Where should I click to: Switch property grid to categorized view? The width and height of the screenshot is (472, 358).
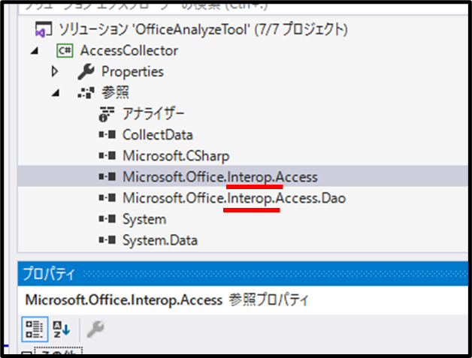(34, 328)
